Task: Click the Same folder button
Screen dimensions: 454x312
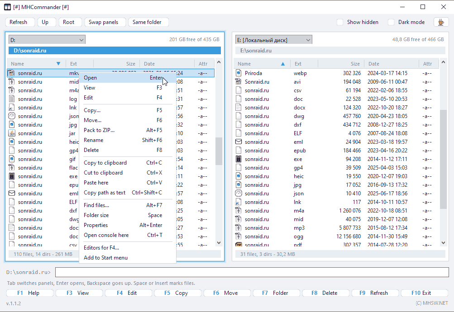Action: point(148,22)
